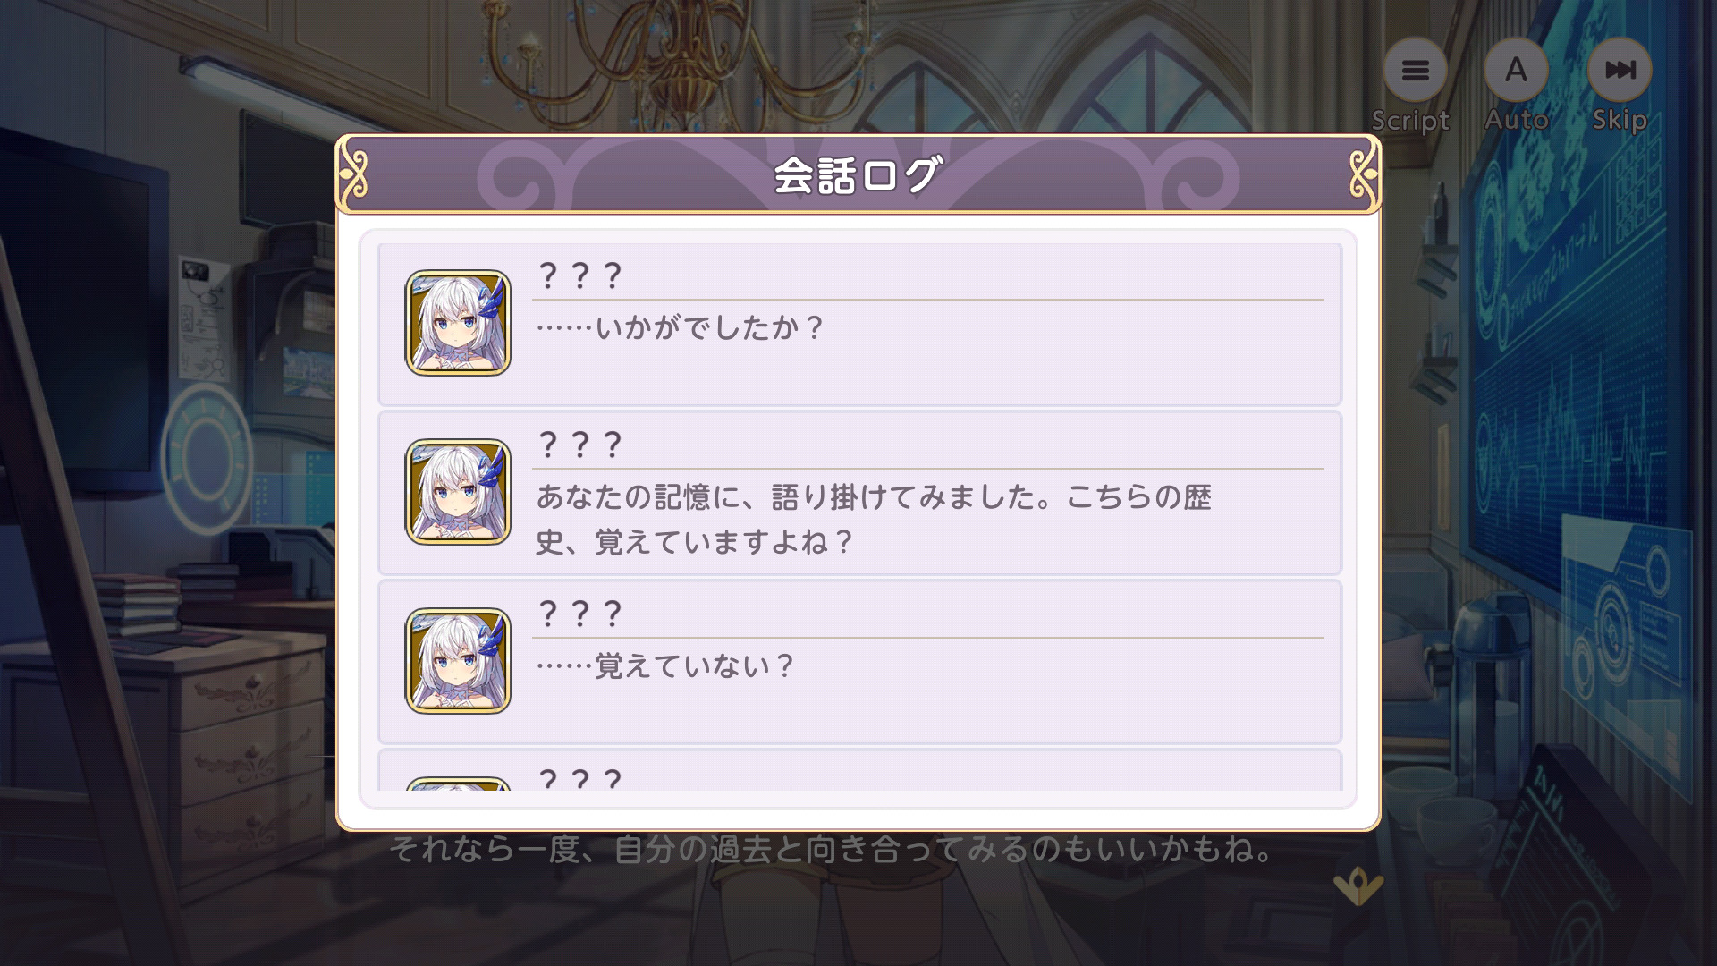Click the avatar beside ……覚えていない？

tap(458, 661)
